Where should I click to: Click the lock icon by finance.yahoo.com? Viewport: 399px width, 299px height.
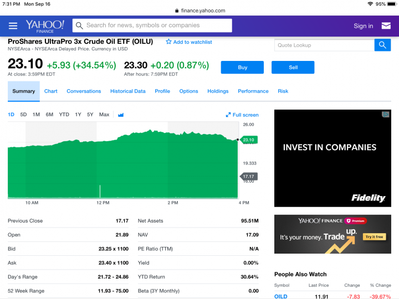click(x=177, y=11)
